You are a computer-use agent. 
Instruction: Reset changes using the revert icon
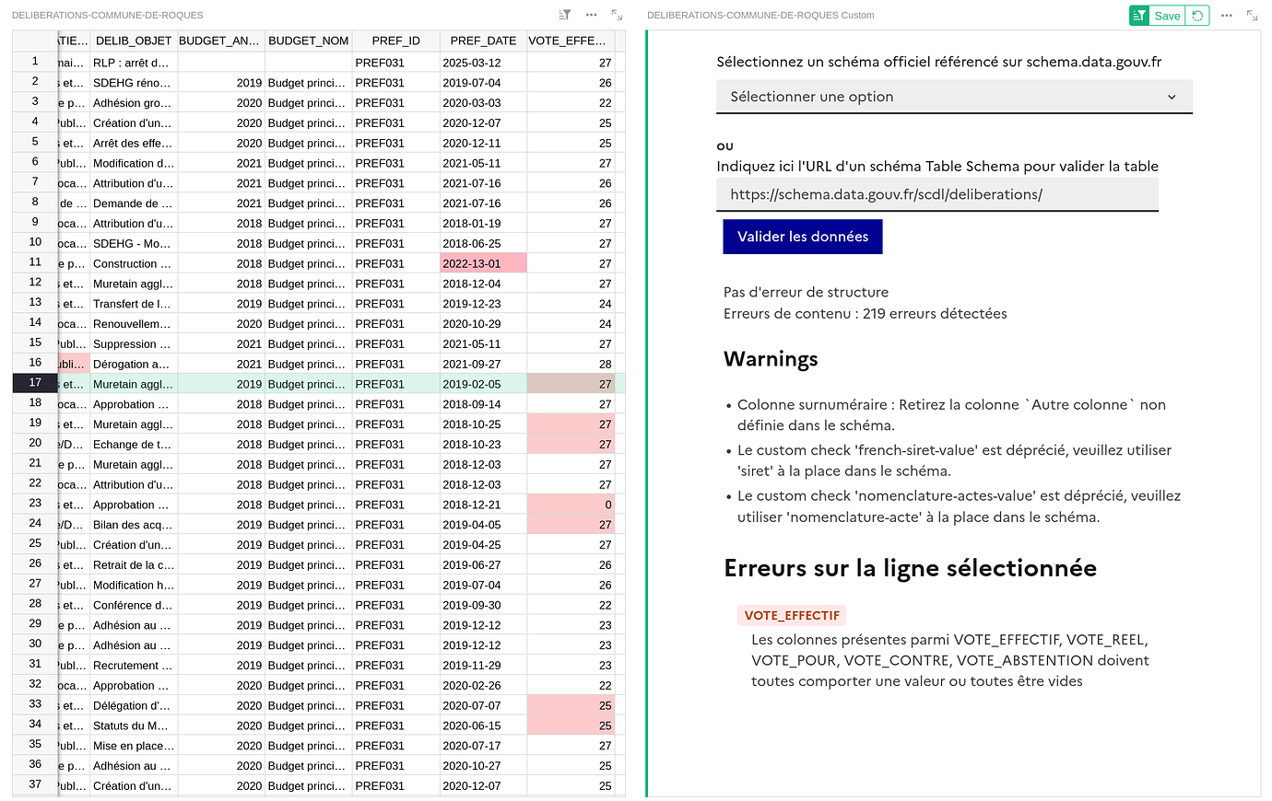coord(1195,16)
